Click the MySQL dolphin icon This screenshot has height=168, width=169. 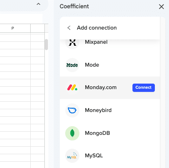tap(72, 156)
